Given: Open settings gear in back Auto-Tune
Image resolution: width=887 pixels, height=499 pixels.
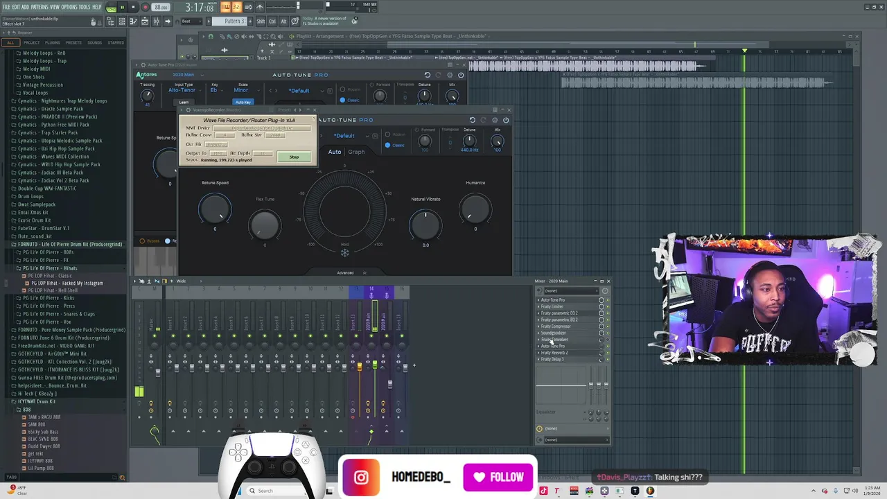Looking at the screenshot, I should pos(450,75).
